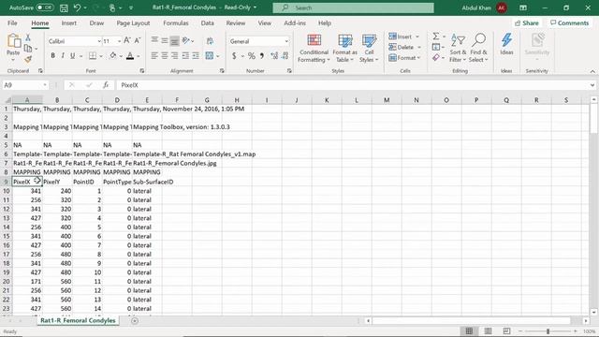Viewport: 599px width, 337px height.
Task: Click Increase Decimal icon
Action: pyautogui.click(x=274, y=56)
